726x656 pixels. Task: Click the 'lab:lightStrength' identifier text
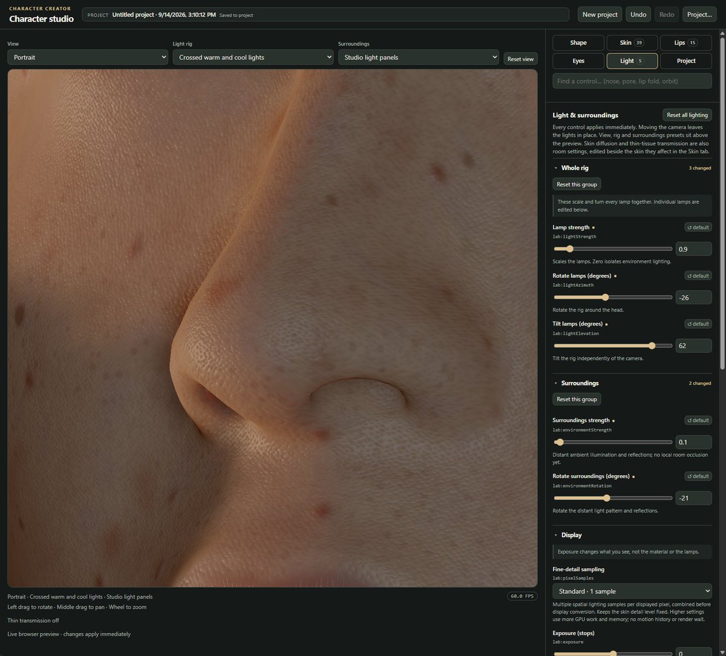pyautogui.click(x=574, y=237)
